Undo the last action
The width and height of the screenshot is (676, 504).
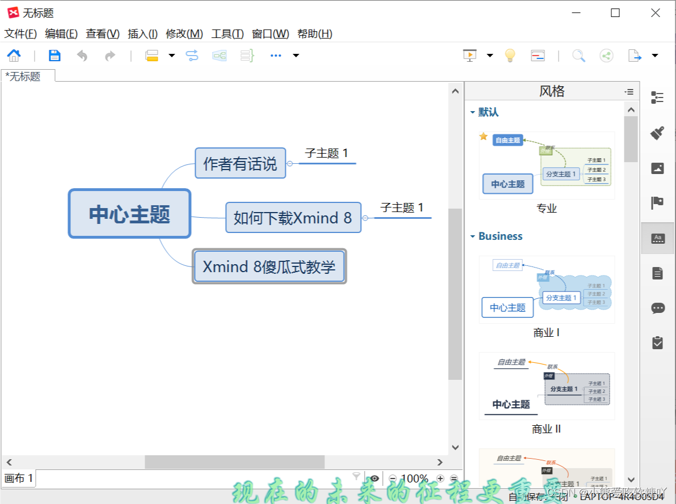(x=82, y=55)
